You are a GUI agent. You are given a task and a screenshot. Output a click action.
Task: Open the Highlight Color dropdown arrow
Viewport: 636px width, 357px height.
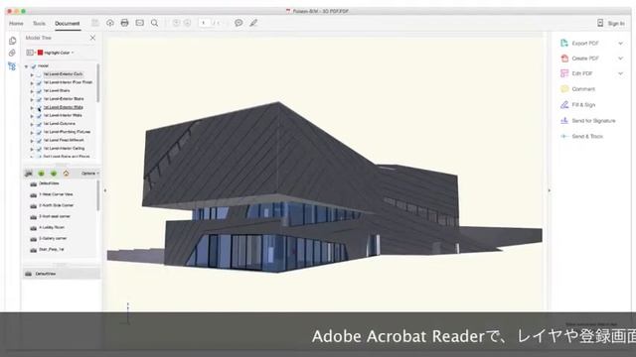[x=73, y=53]
